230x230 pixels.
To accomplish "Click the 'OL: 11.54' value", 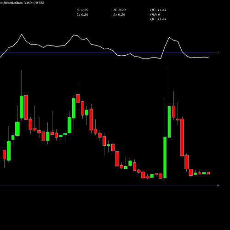I will (158, 19).
